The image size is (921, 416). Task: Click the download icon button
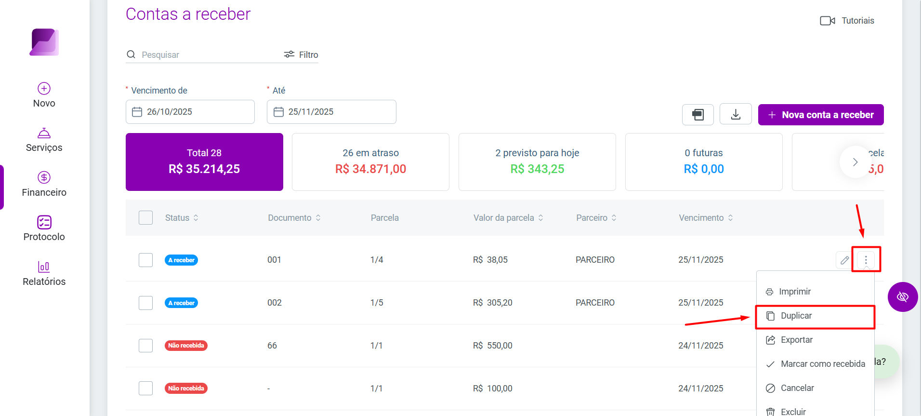(736, 114)
